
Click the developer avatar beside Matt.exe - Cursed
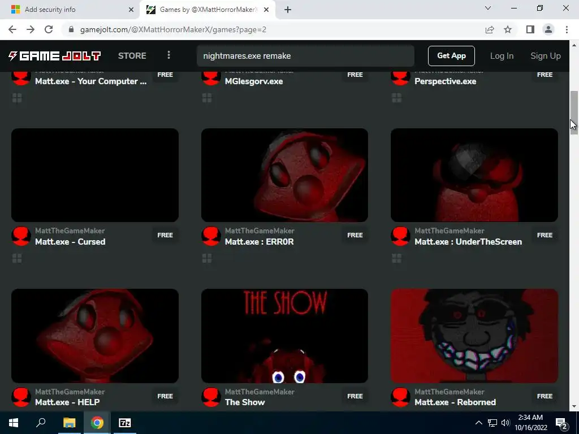click(21, 236)
